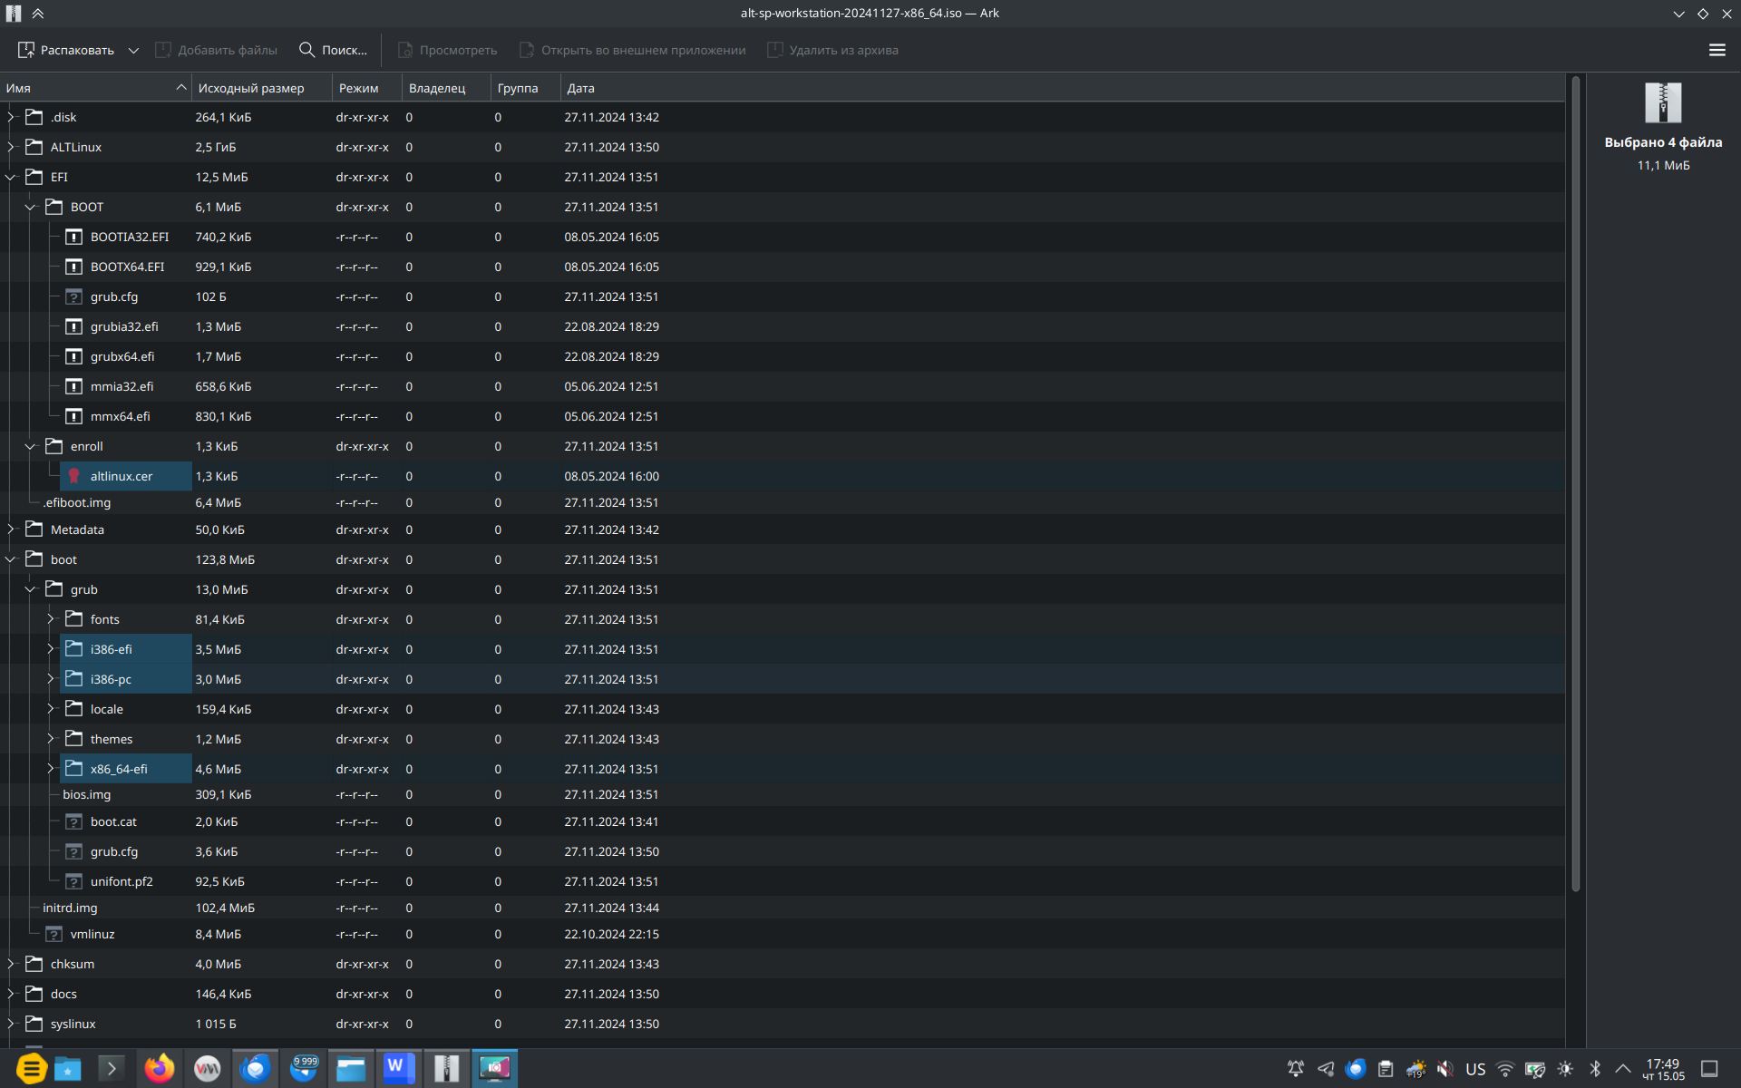The height and width of the screenshot is (1088, 1741).
Task: Select the mmx64.efi file icon
Action: [x=74, y=416]
